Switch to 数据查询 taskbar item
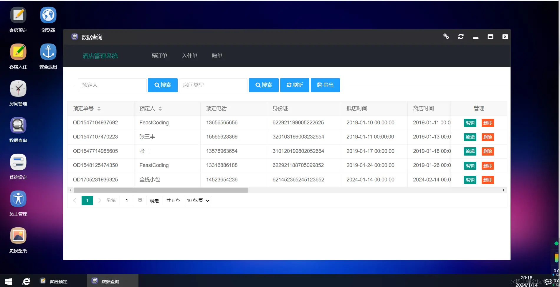Image resolution: width=560 pixels, height=287 pixels. pyautogui.click(x=113, y=281)
